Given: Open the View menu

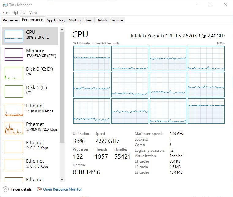Looking at the screenshot, I should tap(33, 13).
